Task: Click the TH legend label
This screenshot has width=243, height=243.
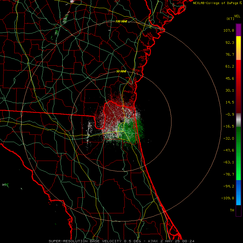Action: pyautogui.click(x=232, y=210)
